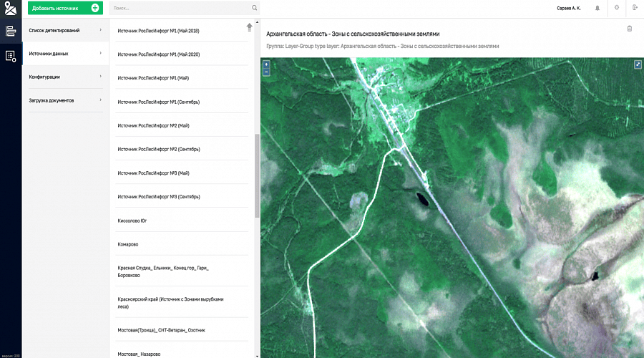Click the upload arrow icon above source list
The image size is (644, 358).
(x=249, y=27)
